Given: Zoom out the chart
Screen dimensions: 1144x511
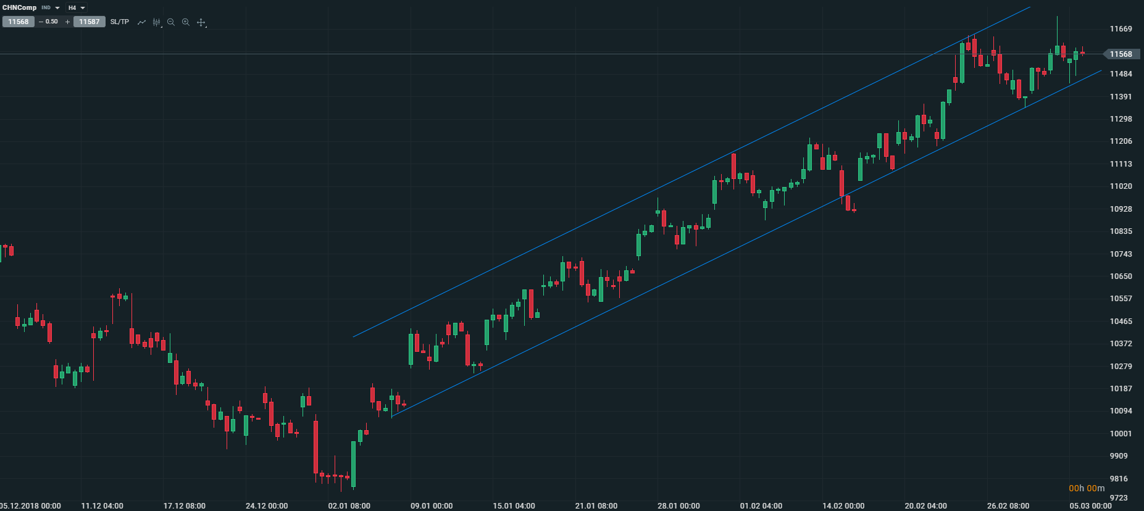Looking at the screenshot, I should [171, 22].
